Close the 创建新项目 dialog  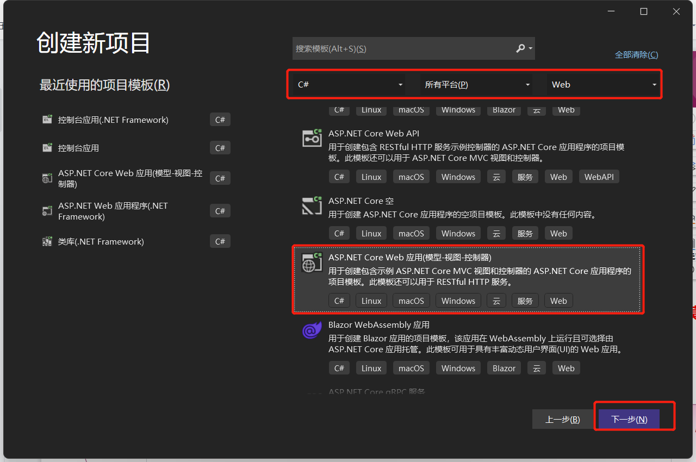coord(676,11)
